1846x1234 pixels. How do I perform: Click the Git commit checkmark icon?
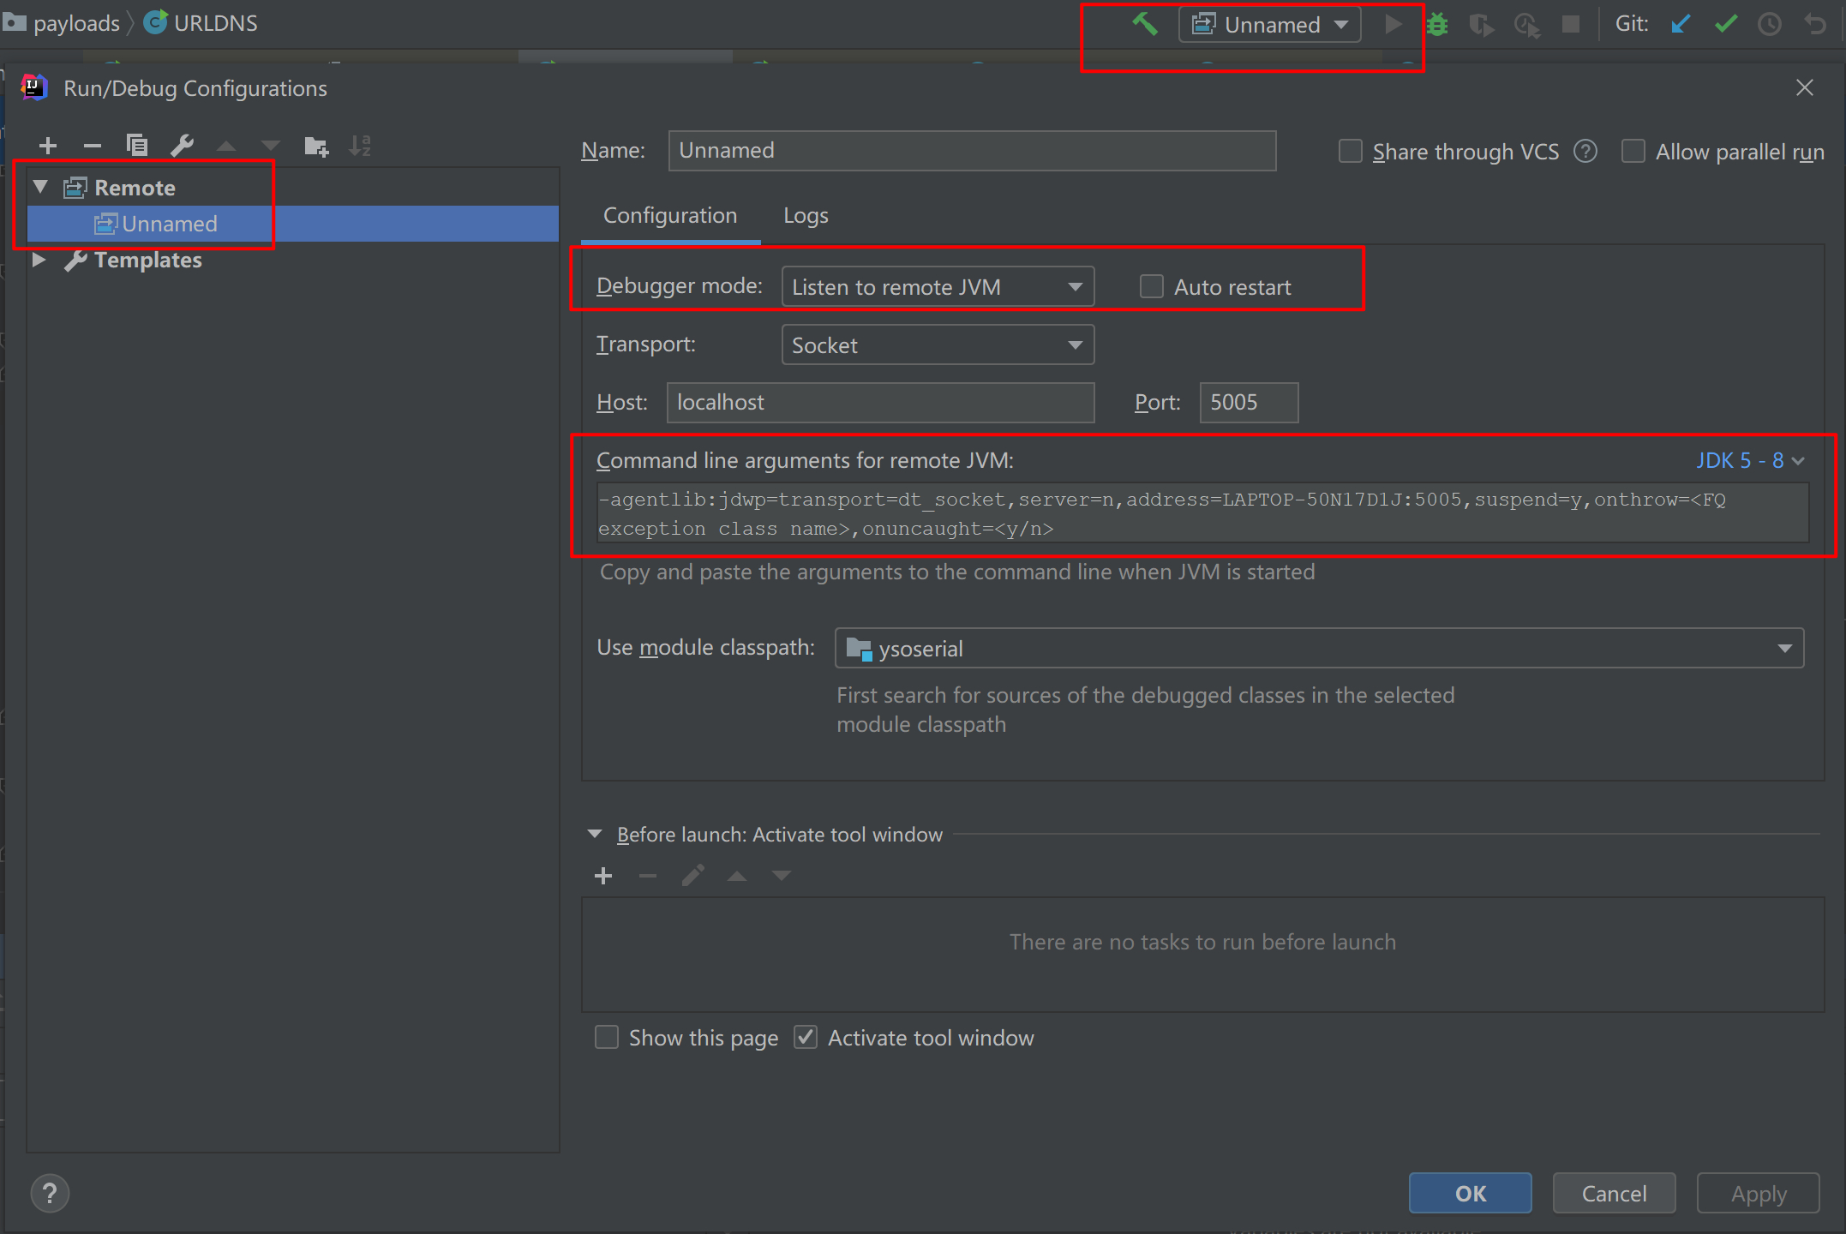pos(1725,24)
